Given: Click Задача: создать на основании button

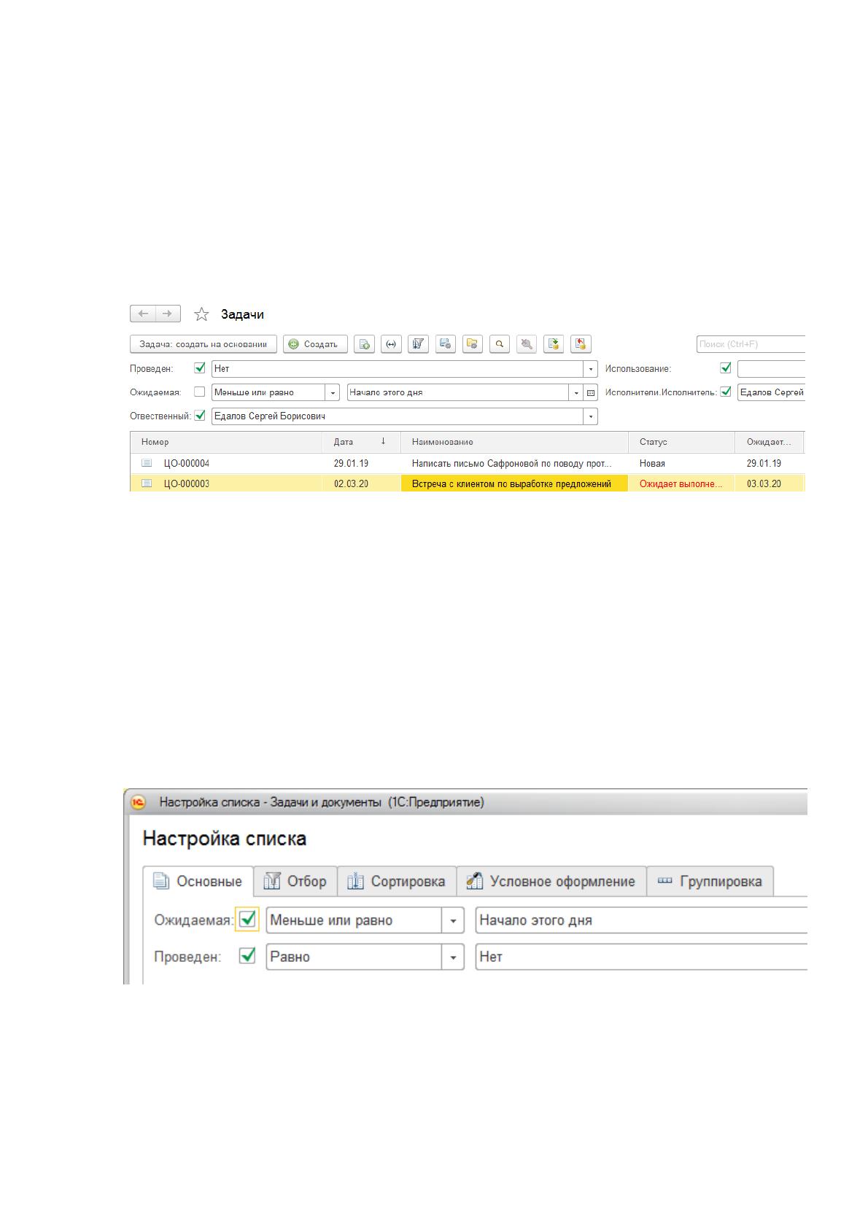Looking at the screenshot, I should coord(204,344).
